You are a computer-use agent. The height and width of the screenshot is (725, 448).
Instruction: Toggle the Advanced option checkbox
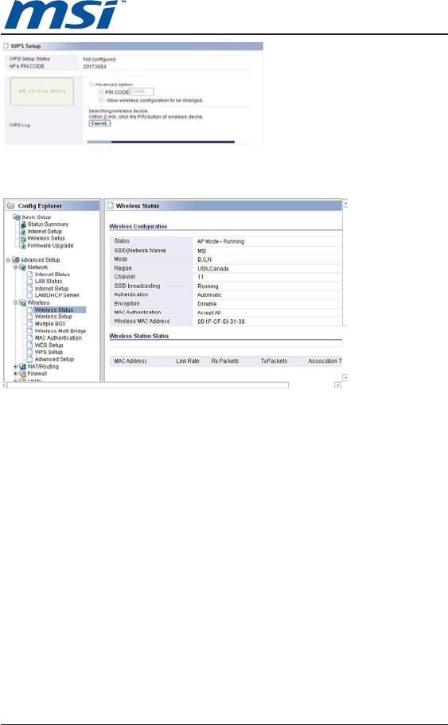pyautogui.click(x=92, y=84)
